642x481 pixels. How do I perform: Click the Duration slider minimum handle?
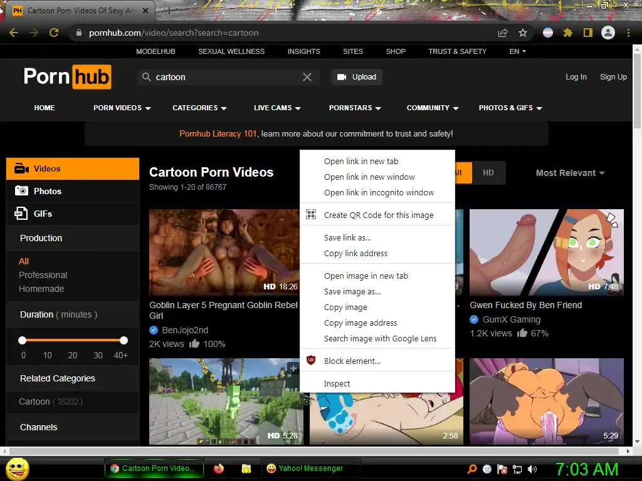point(23,340)
